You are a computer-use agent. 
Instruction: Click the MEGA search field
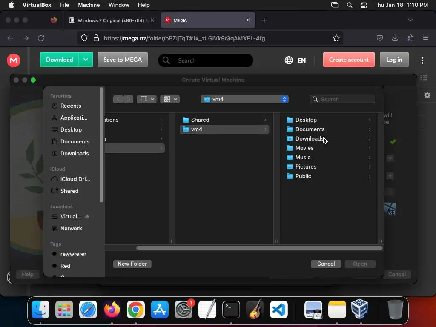click(206, 60)
